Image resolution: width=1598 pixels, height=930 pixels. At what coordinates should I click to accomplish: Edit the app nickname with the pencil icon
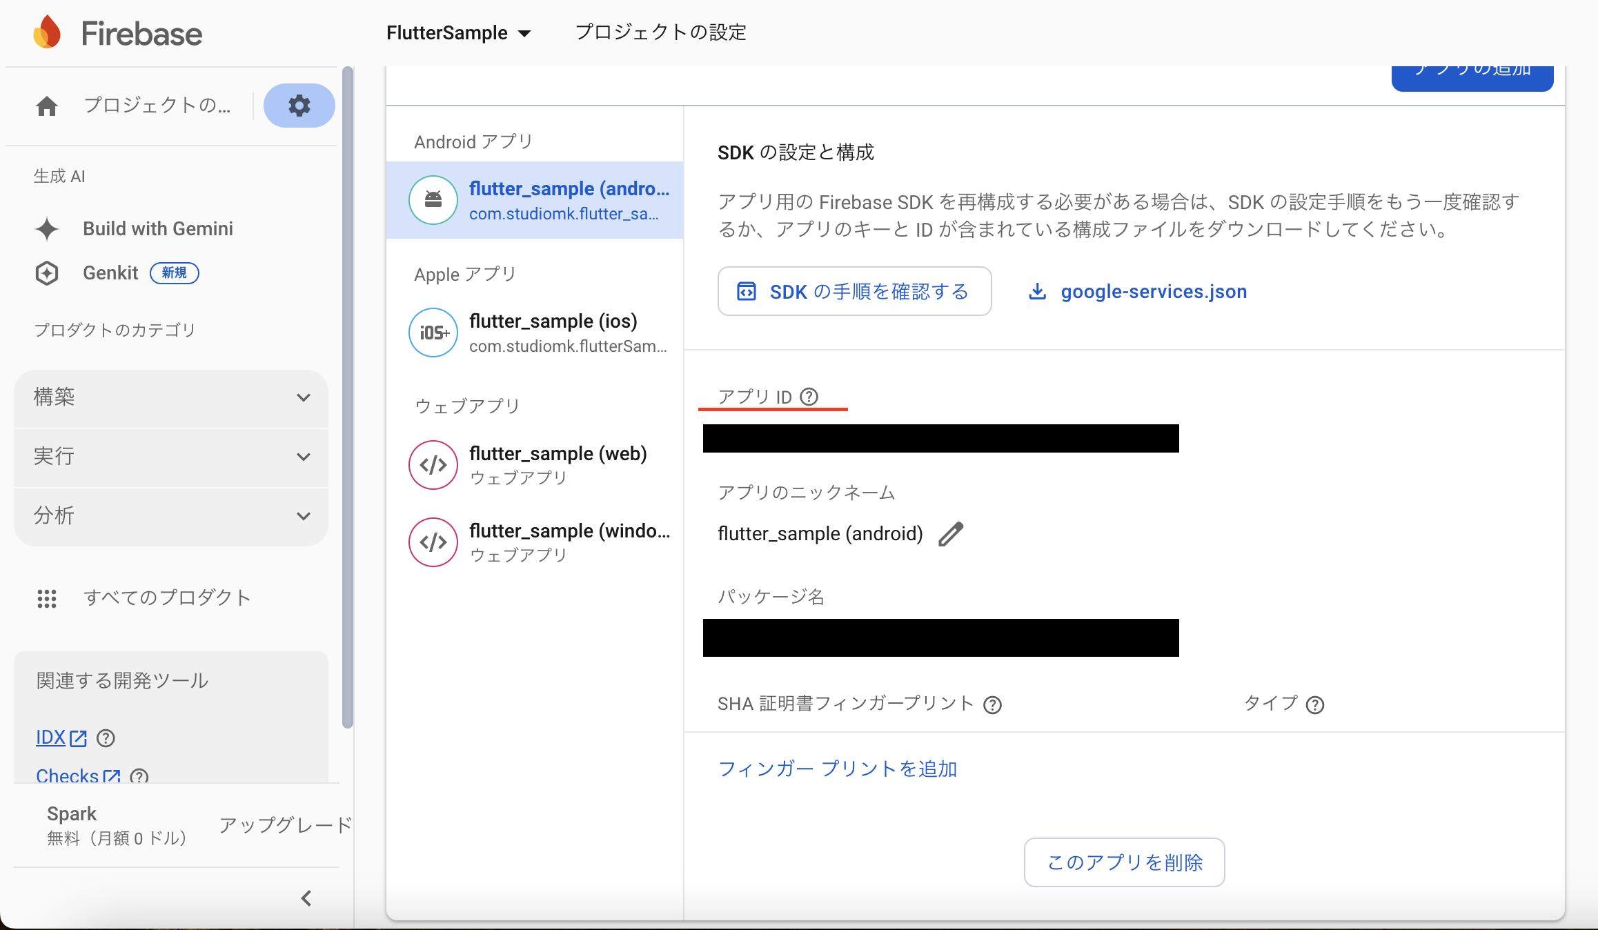[951, 533]
